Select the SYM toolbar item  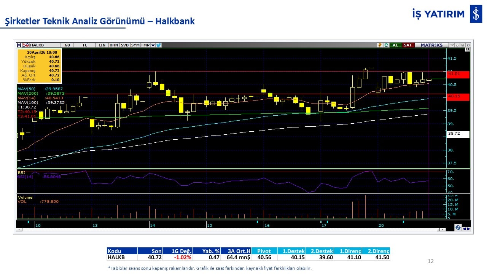click(x=135, y=45)
